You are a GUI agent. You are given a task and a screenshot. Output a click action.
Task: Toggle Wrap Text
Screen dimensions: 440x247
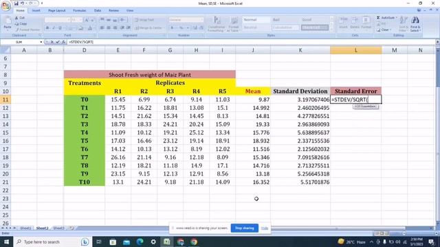point(144,20)
